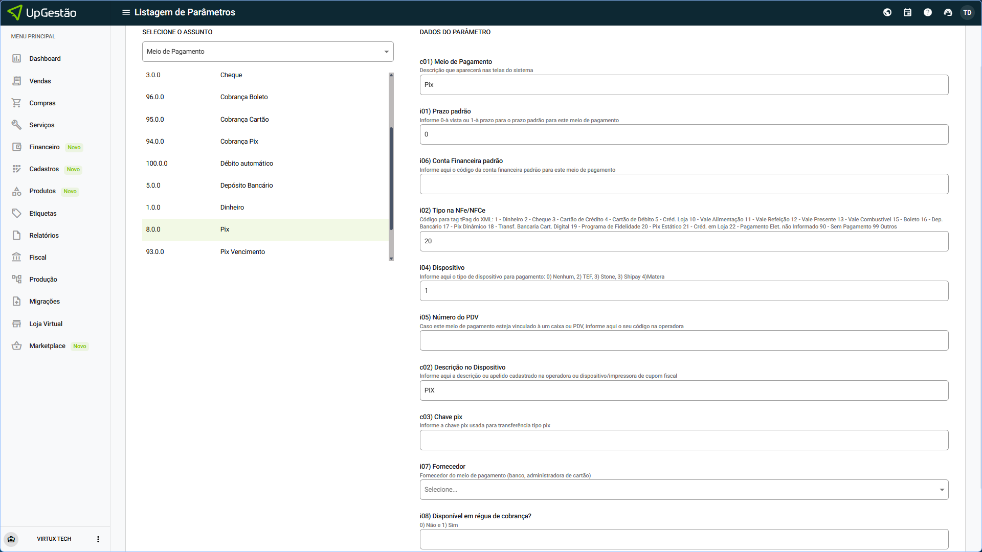Open the three-dot menu beside VIRTUX TECH
This screenshot has width=982, height=552.
point(98,539)
